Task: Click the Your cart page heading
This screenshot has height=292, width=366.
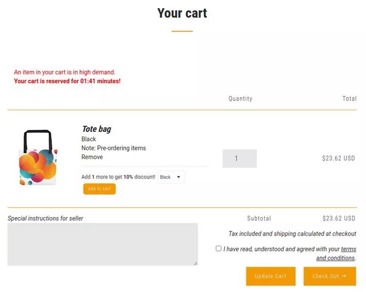Action: [182, 13]
